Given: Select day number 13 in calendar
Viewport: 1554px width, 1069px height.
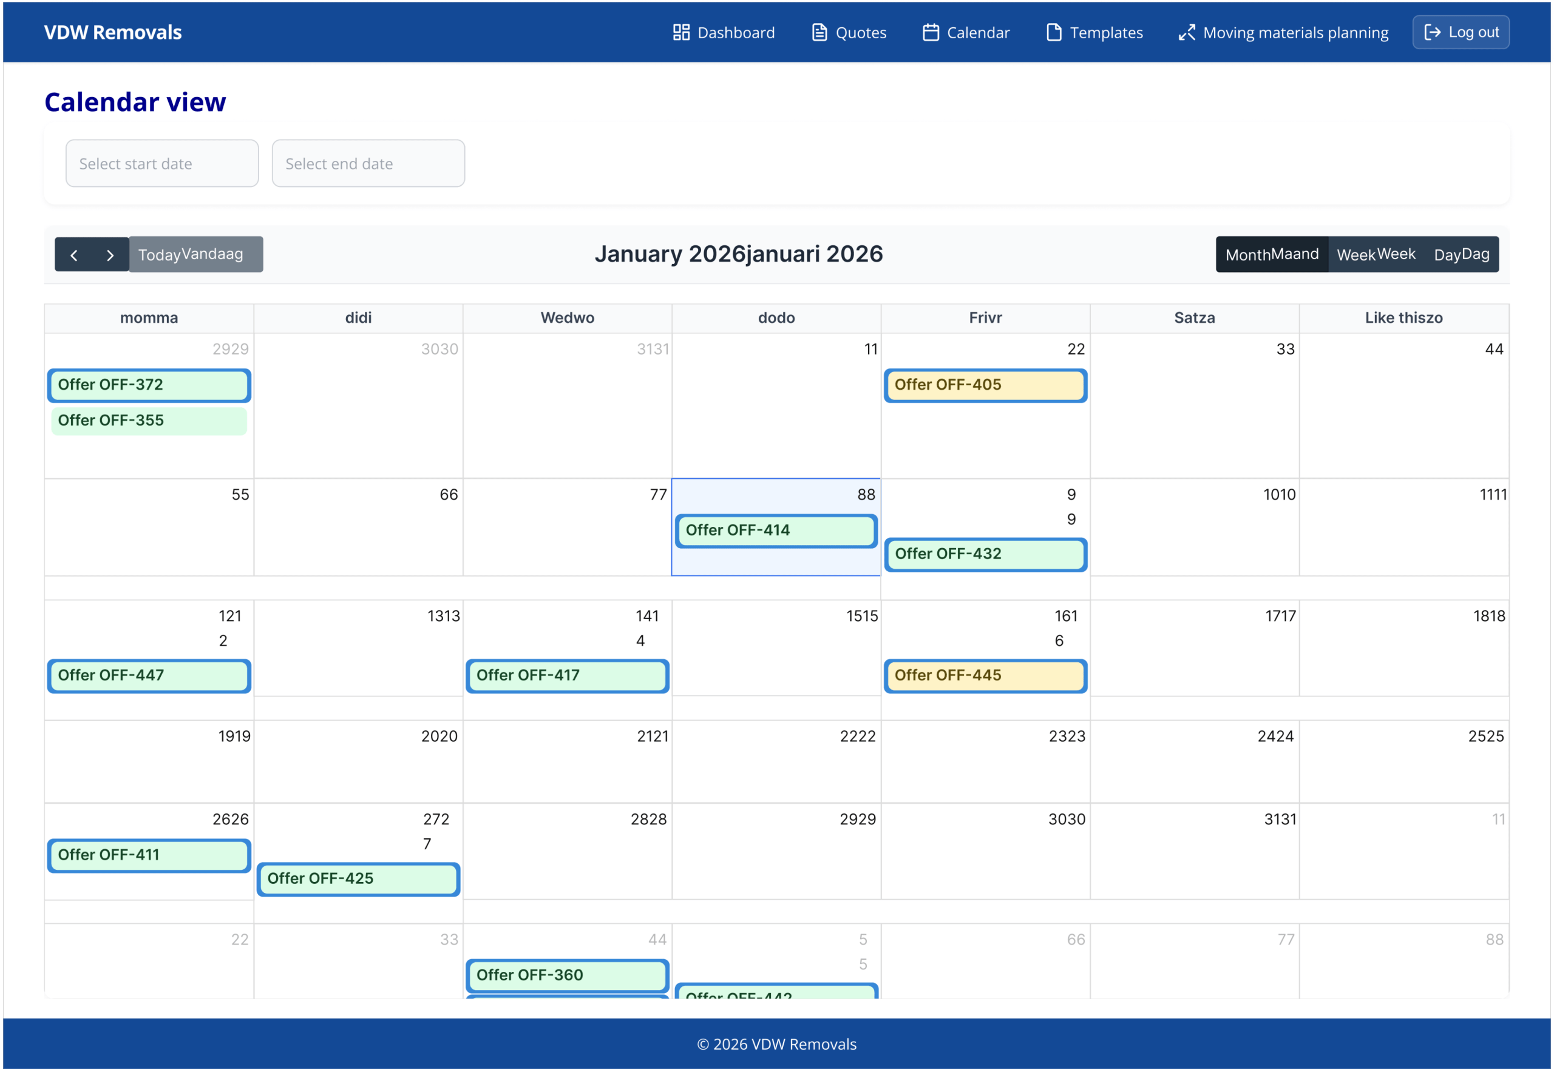Looking at the screenshot, I should (x=443, y=616).
